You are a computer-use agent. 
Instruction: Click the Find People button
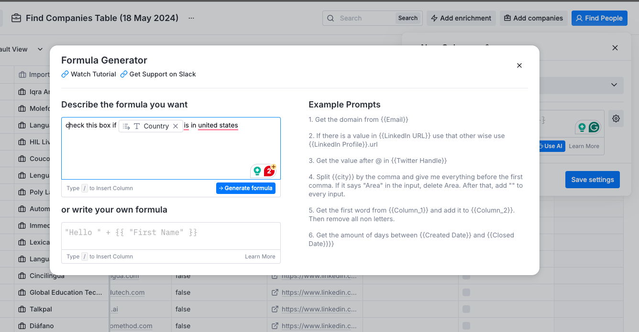point(599,18)
